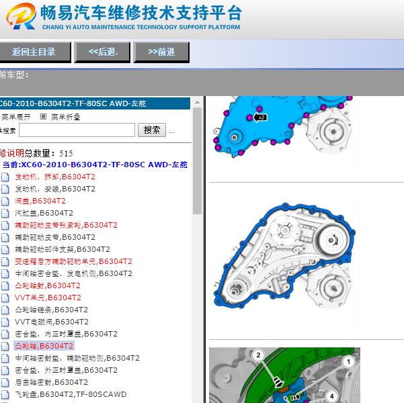Open the 凸轮轴链条,B6304T2 entry
404x403 pixels.
(x=51, y=310)
